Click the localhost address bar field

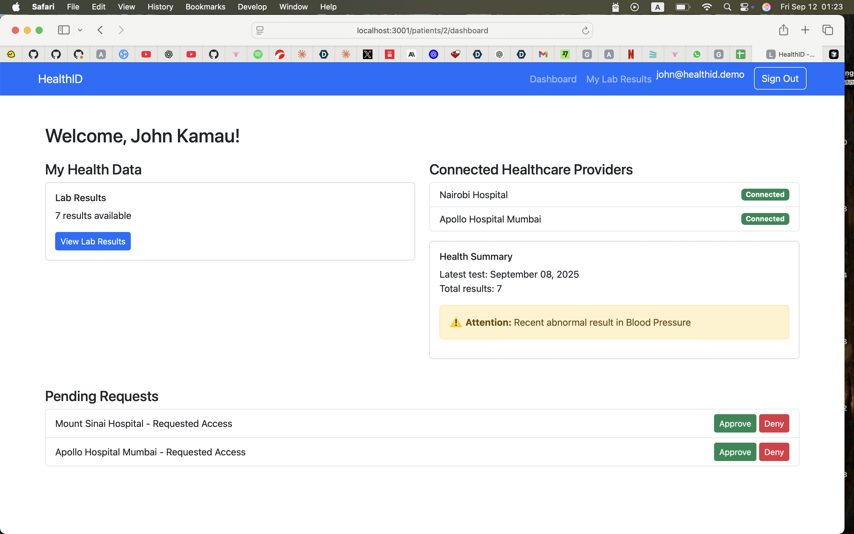(x=422, y=30)
